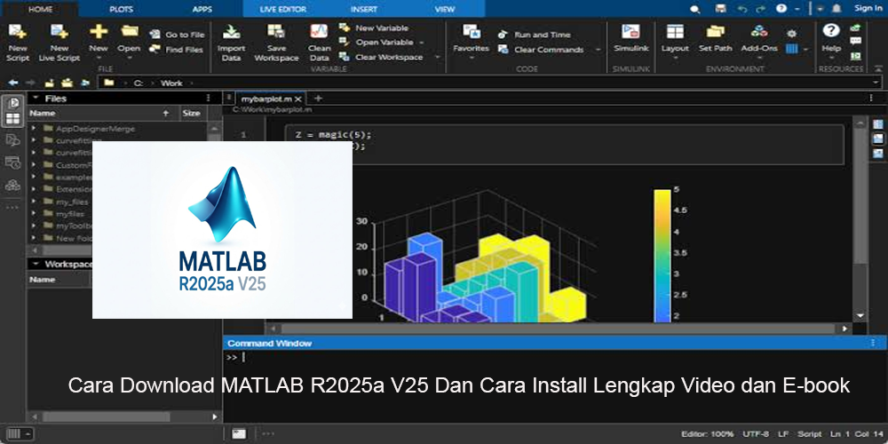Screen dimensions: 888x444
Task: Click the editor horizontal scrollbar
Action: (x=558, y=329)
